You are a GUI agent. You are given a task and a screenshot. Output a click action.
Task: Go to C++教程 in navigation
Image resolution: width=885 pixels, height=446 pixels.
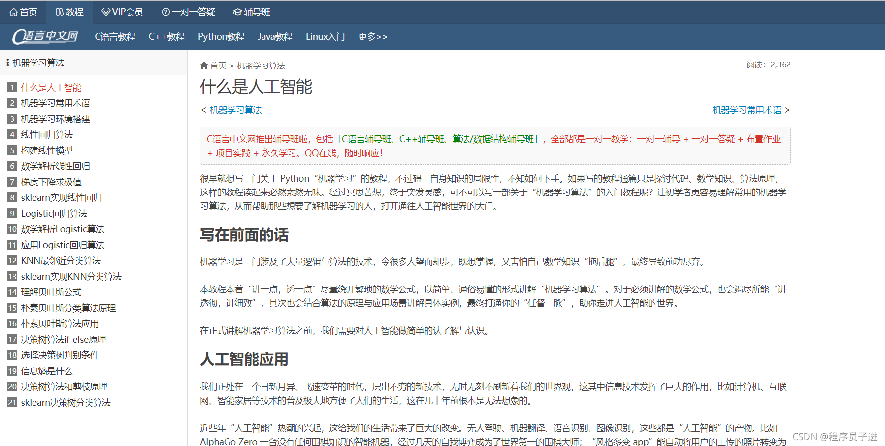(166, 36)
